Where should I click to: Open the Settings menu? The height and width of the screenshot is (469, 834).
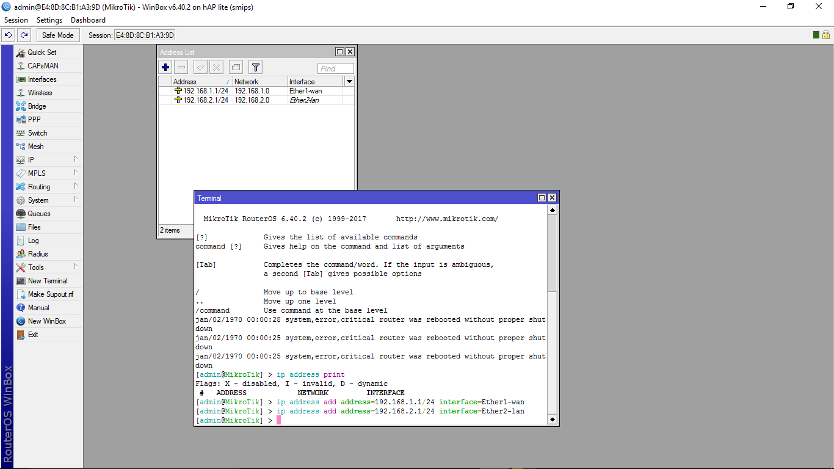click(49, 20)
